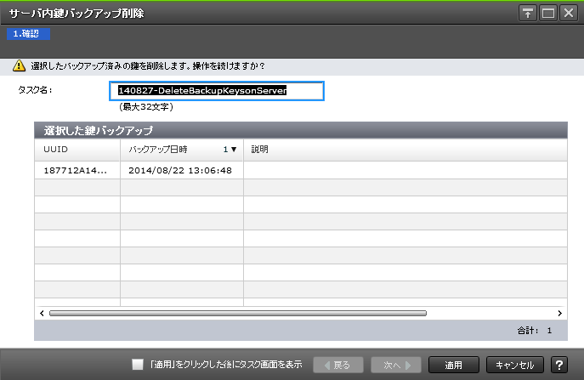Click the キャンセル button
The height and width of the screenshot is (380, 584).
pyautogui.click(x=515, y=365)
